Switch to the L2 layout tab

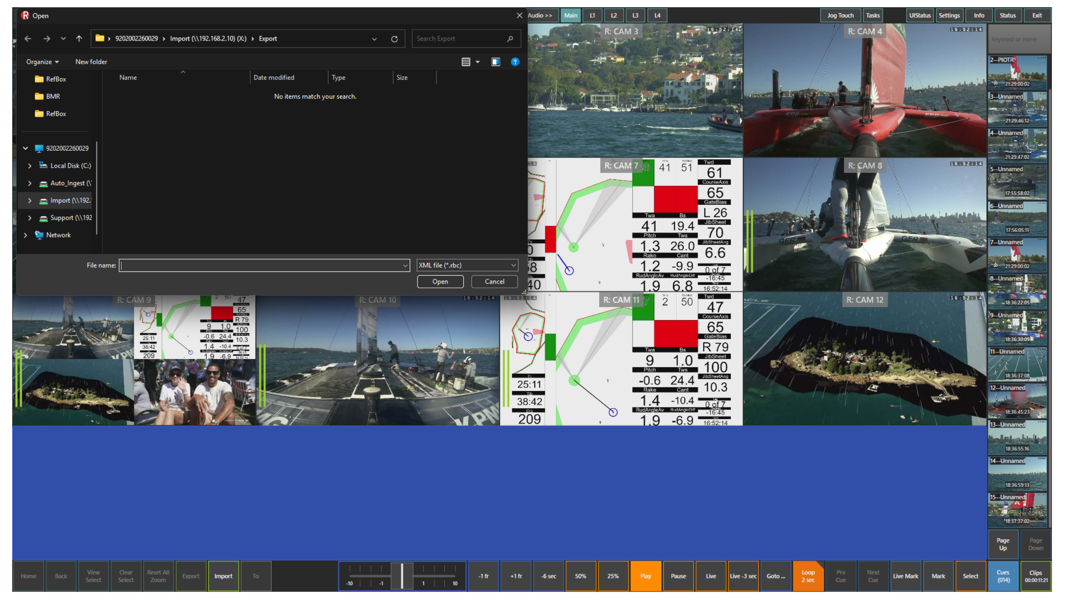click(614, 15)
